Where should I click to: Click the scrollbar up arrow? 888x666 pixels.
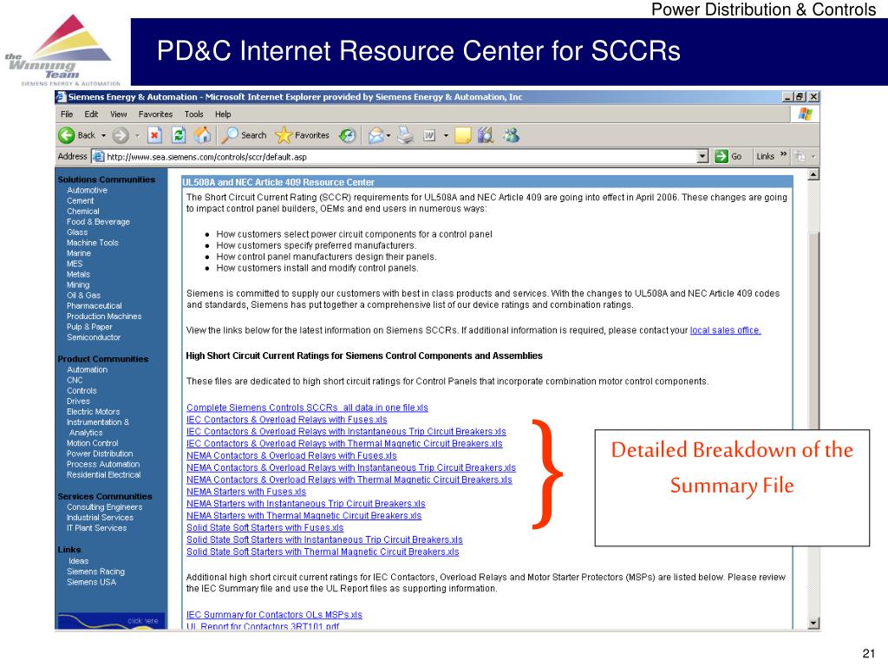tap(813, 174)
